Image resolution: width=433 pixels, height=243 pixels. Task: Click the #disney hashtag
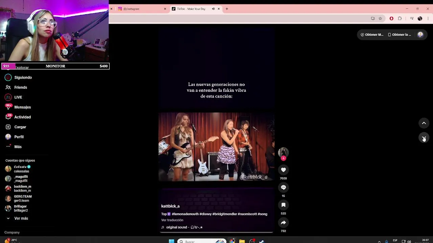click(205, 214)
